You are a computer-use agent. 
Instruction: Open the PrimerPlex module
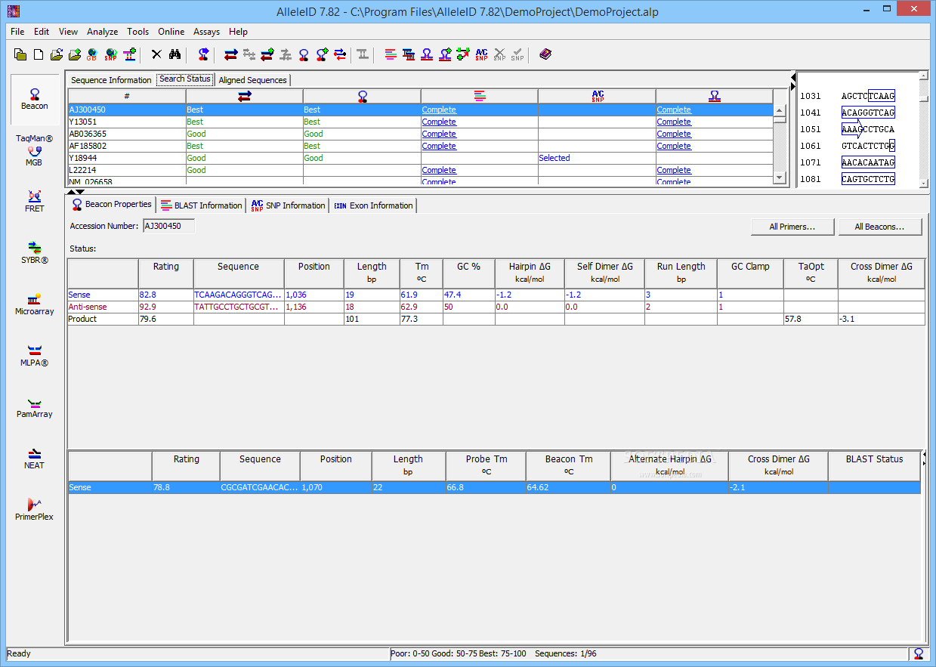(35, 510)
